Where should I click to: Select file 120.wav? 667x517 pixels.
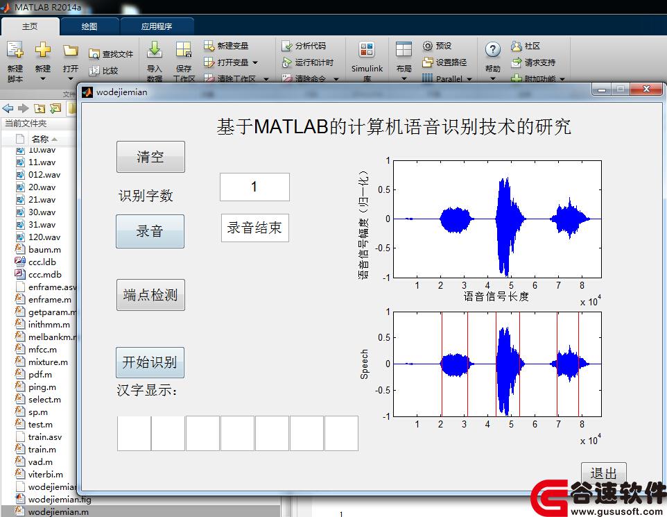click(44, 237)
